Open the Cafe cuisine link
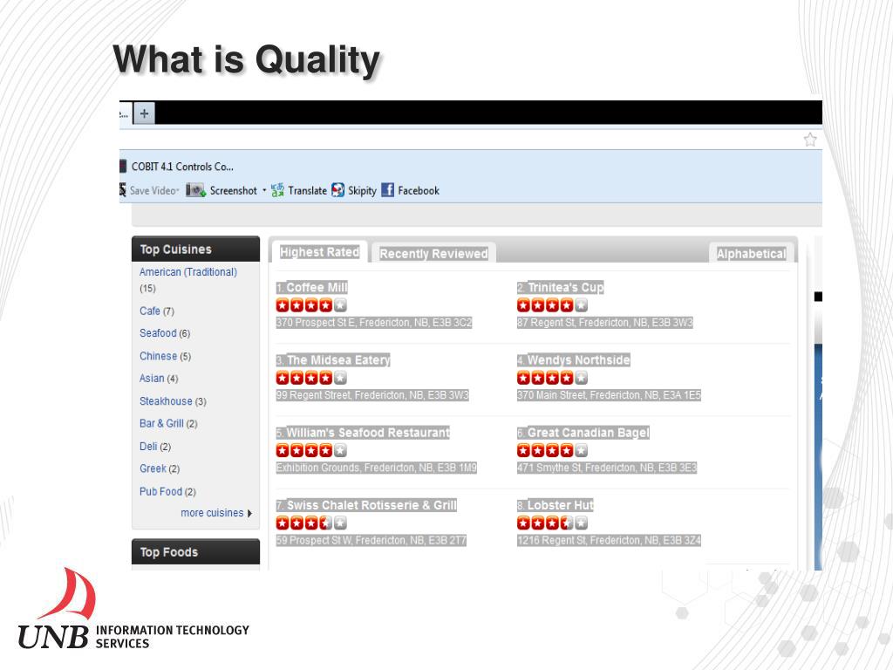The height and width of the screenshot is (670, 893). tap(150, 311)
